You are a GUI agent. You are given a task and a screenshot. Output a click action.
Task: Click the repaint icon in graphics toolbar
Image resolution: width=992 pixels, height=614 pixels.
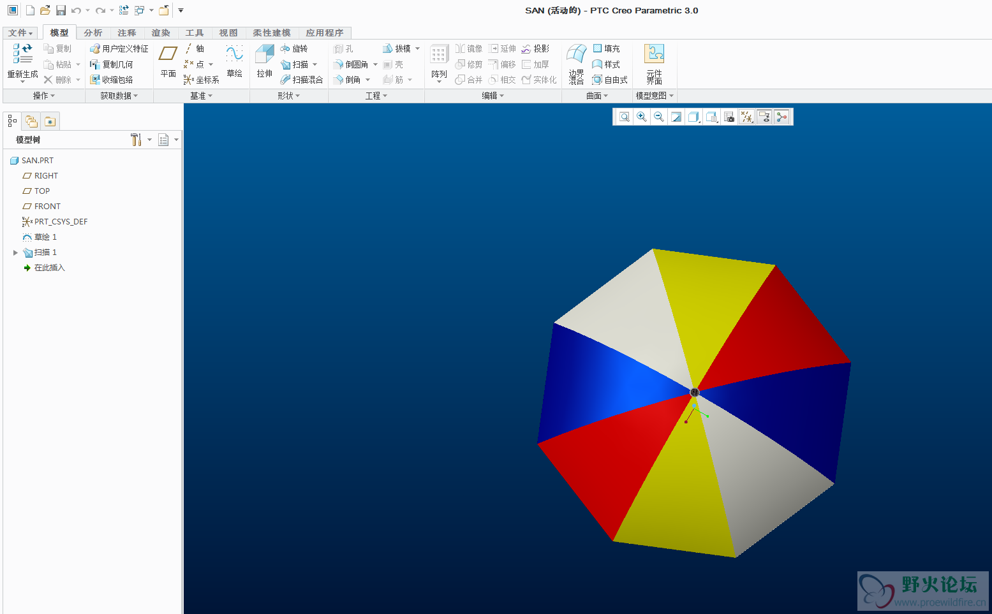(x=676, y=117)
